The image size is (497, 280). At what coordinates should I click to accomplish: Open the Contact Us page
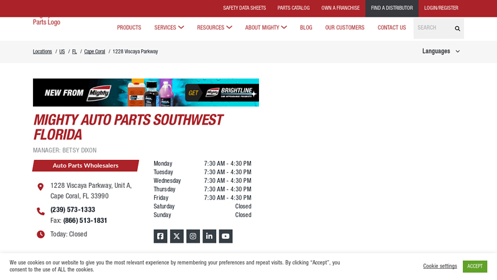coord(391,27)
